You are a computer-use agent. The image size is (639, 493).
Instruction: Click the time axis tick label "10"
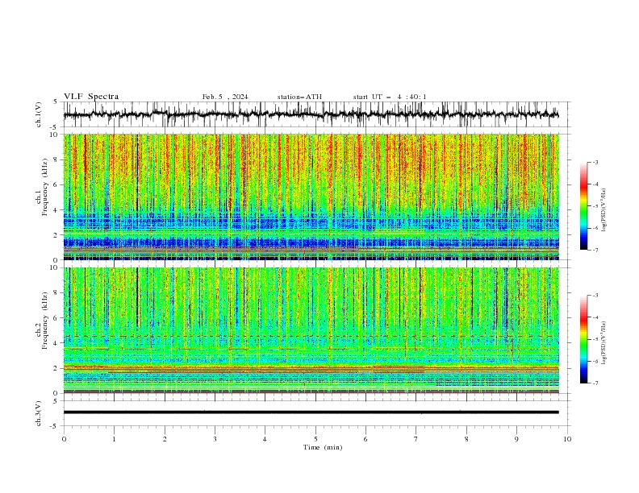click(x=567, y=439)
